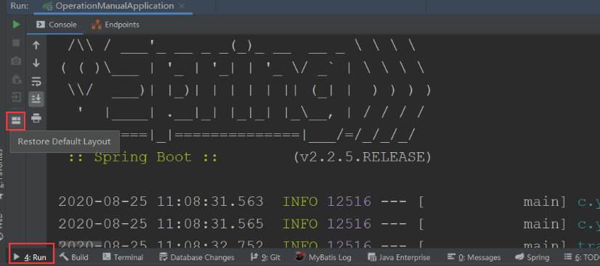Viewport: 600px width, 266px height.
Task: Stop the running process square icon
Action: pyautogui.click(x=16, y=43)
